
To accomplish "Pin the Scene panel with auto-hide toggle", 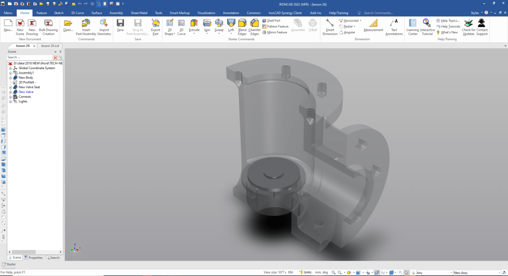I will tap(60, 52).
